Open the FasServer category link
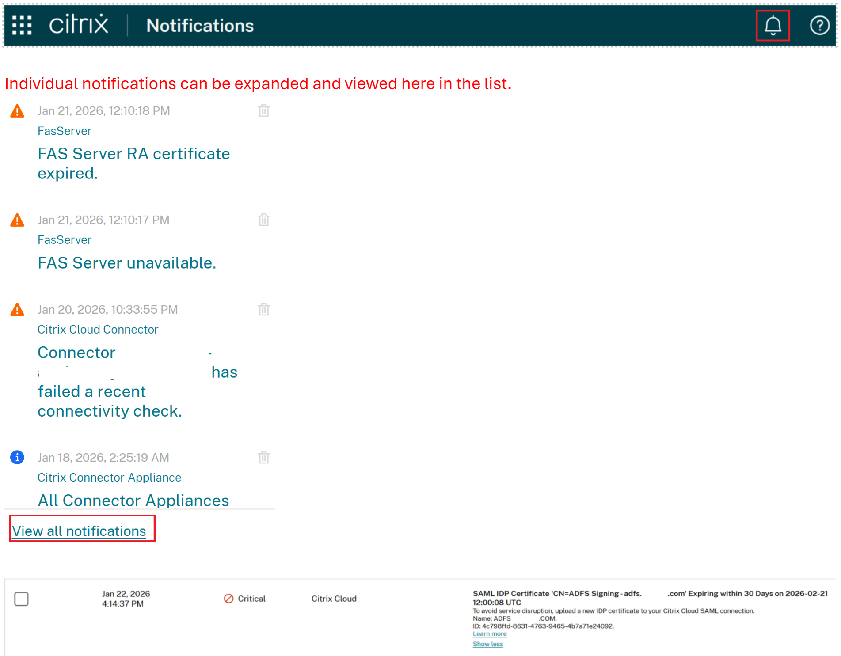 [65, 131]
